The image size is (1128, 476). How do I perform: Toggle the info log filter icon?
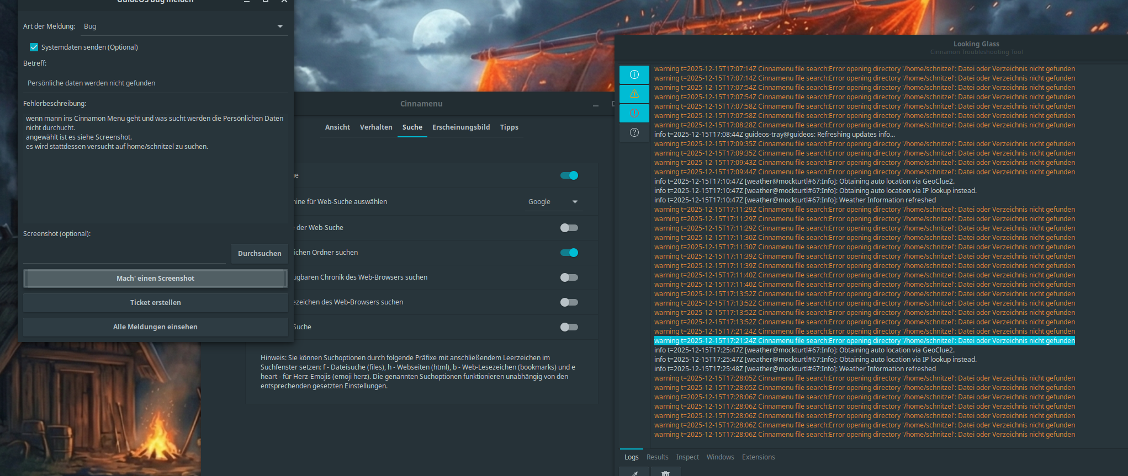tap(634, 74)
